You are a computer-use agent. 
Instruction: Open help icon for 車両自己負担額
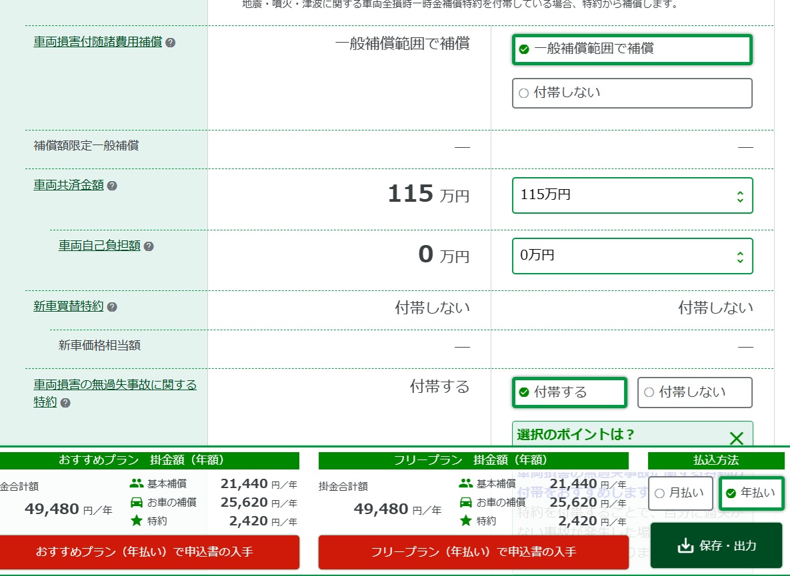click(x=149, y=246)
